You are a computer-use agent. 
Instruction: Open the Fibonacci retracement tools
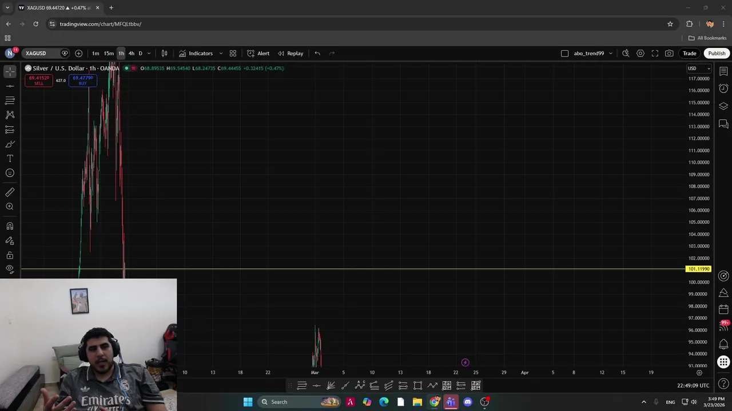(x=10, y=100)
